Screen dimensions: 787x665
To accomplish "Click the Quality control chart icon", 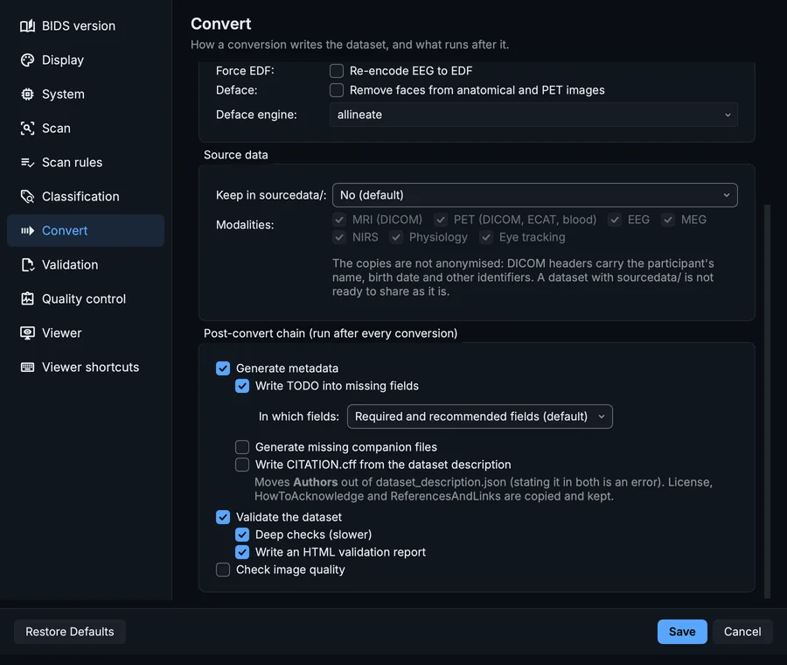I will [x=28, y=299].
